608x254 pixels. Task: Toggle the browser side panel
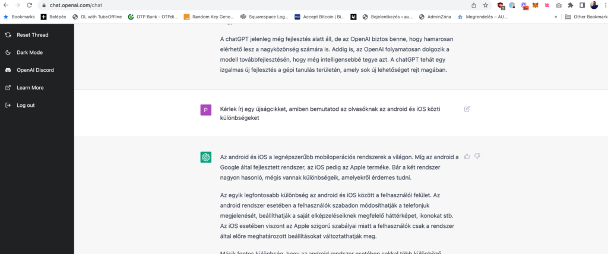(x=582, y=5)
